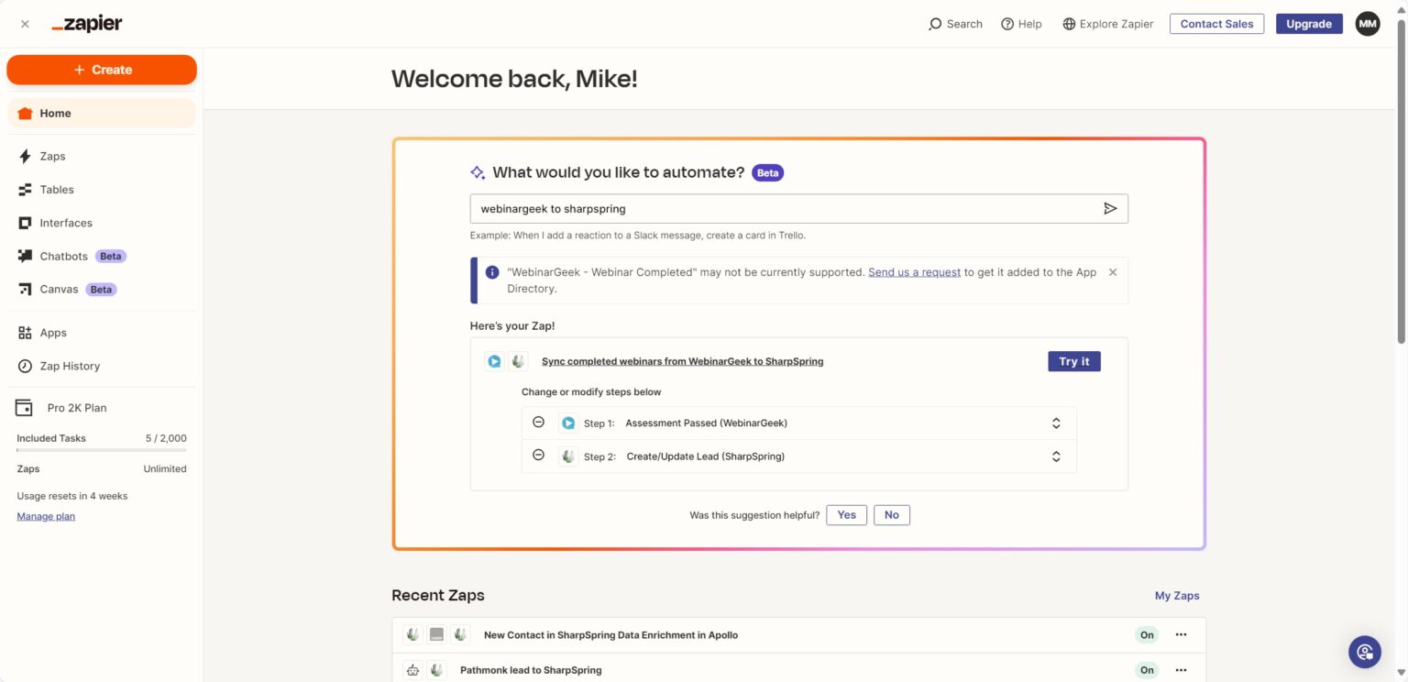Open the Help question mark icon
Screen dimensions: 1408x682
tap(1007, 24)
